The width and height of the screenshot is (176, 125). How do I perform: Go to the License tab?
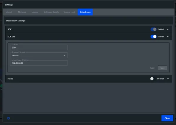[x=35, y=12]
